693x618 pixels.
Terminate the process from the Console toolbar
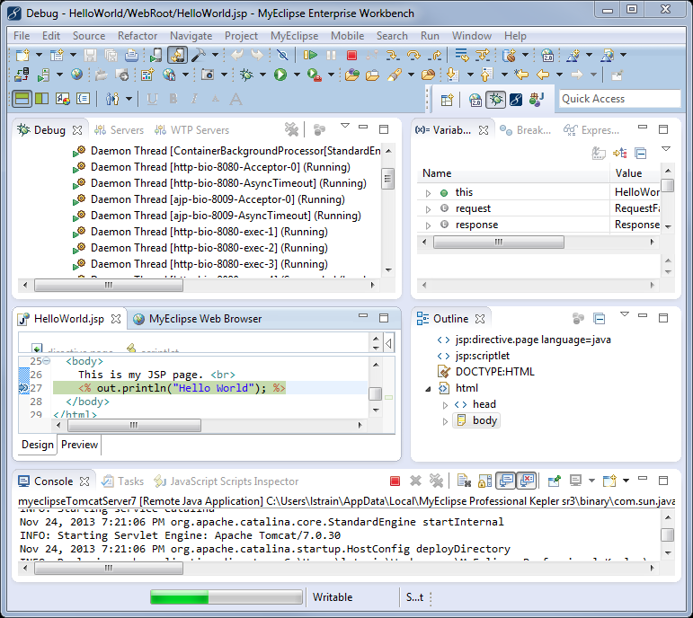click(395, 481)
